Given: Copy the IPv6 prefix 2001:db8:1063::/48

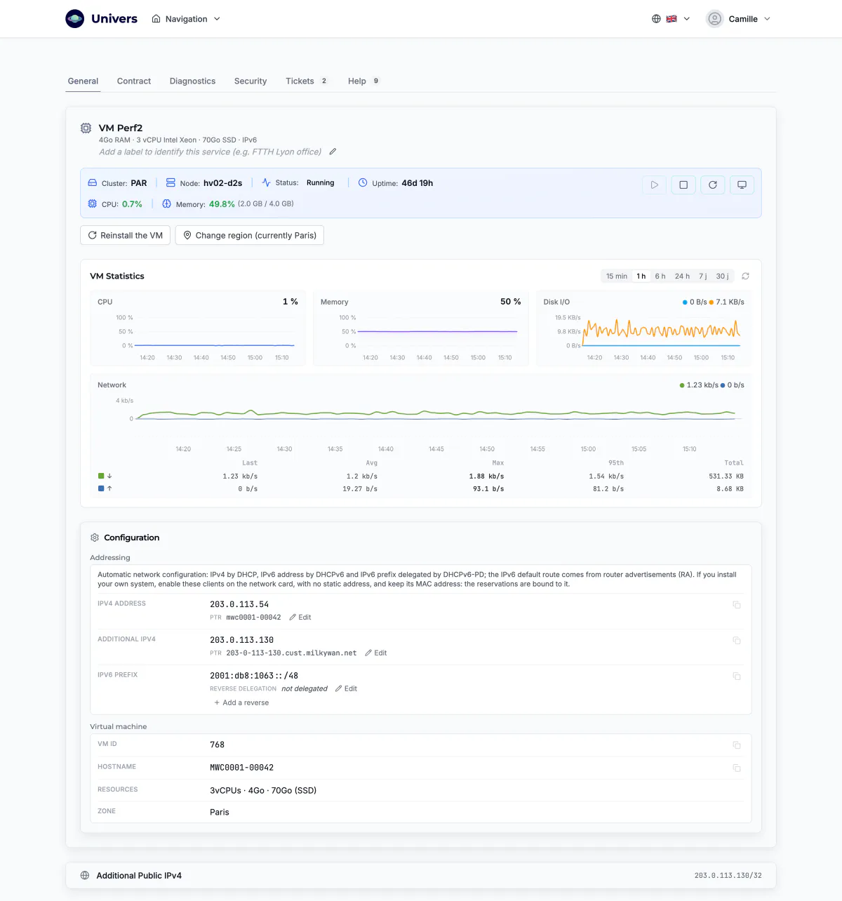Looking at the screenshot, I should pos(737,676).
